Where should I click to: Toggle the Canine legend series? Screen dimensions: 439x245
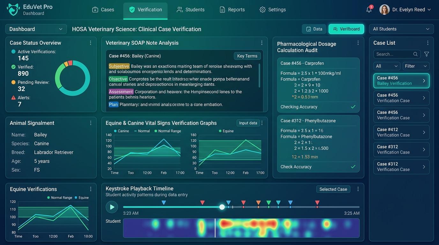tap(121, 131)
